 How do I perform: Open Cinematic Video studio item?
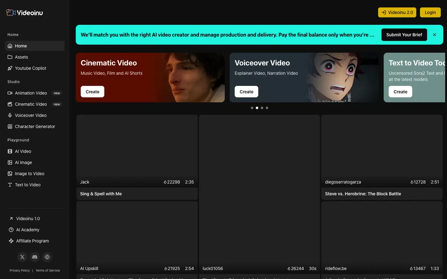[x=35, y=104]
